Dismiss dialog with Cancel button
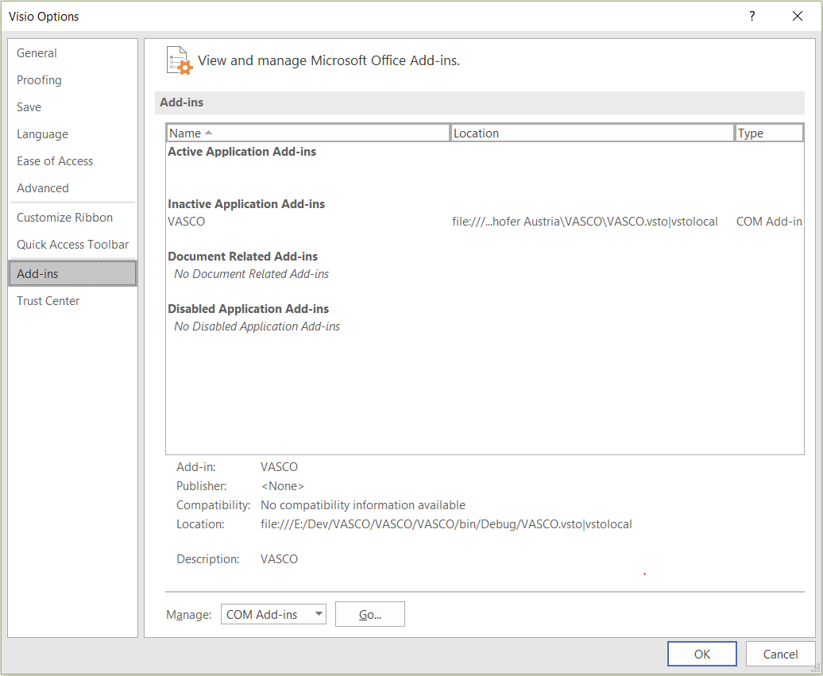 coord(780,654)
